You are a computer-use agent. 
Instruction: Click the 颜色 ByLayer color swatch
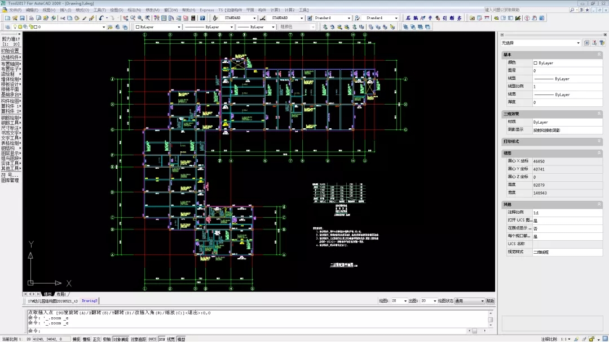click(x=536, y=63)
